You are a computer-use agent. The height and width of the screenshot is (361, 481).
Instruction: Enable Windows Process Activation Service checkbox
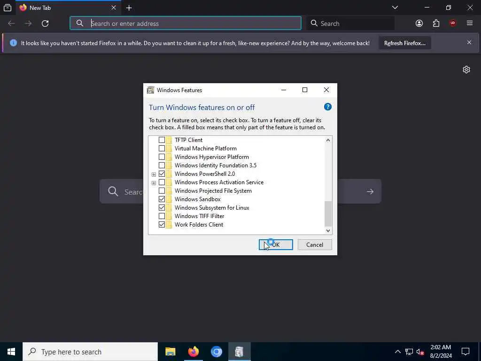tap(162, 182)
